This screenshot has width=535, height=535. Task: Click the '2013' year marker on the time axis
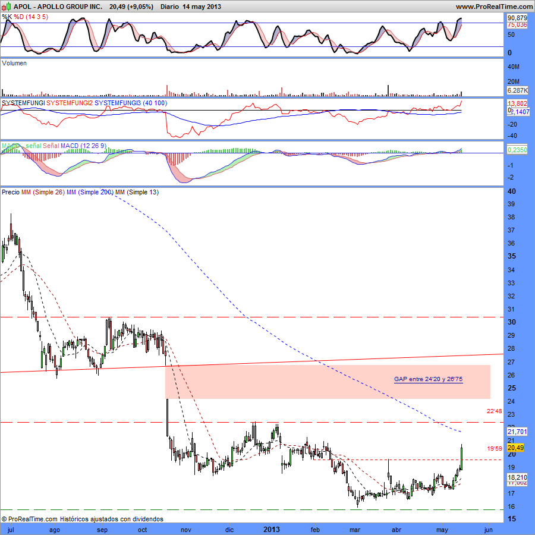click(272, 530)
